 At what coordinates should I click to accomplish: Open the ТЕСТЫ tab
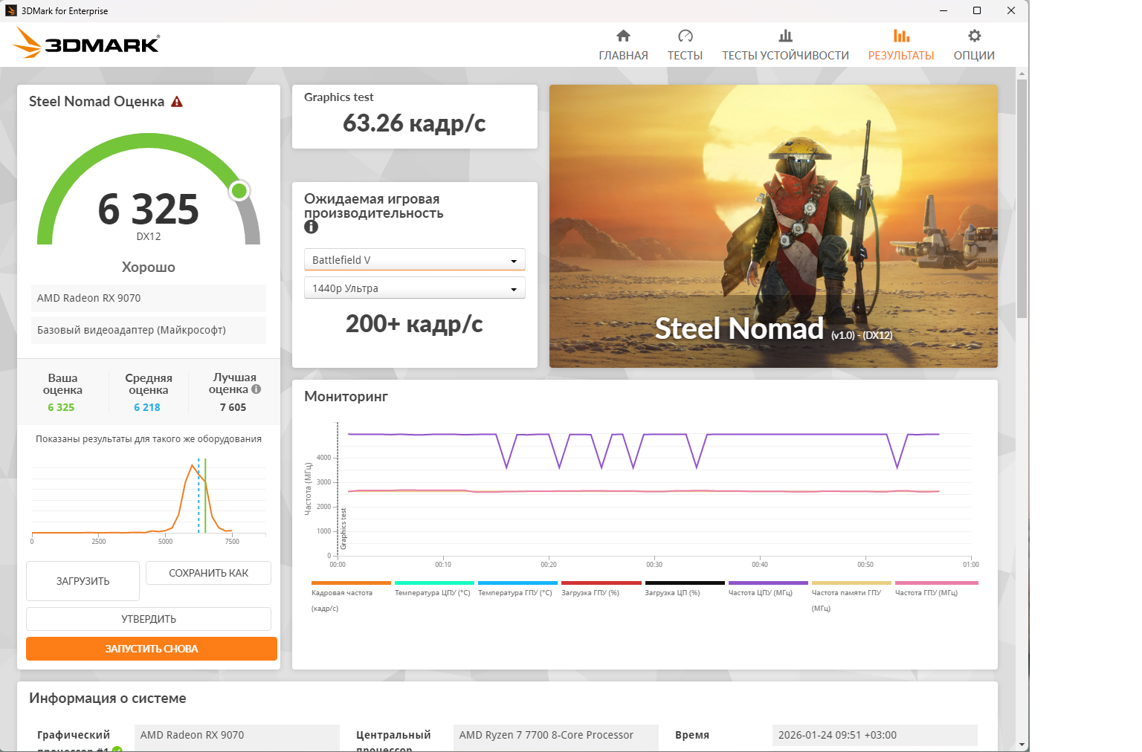[x=685, y=45]
